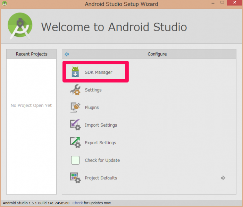243x207 pixels.
Task: Click the Configure panel title
Action: pos(157,54)
